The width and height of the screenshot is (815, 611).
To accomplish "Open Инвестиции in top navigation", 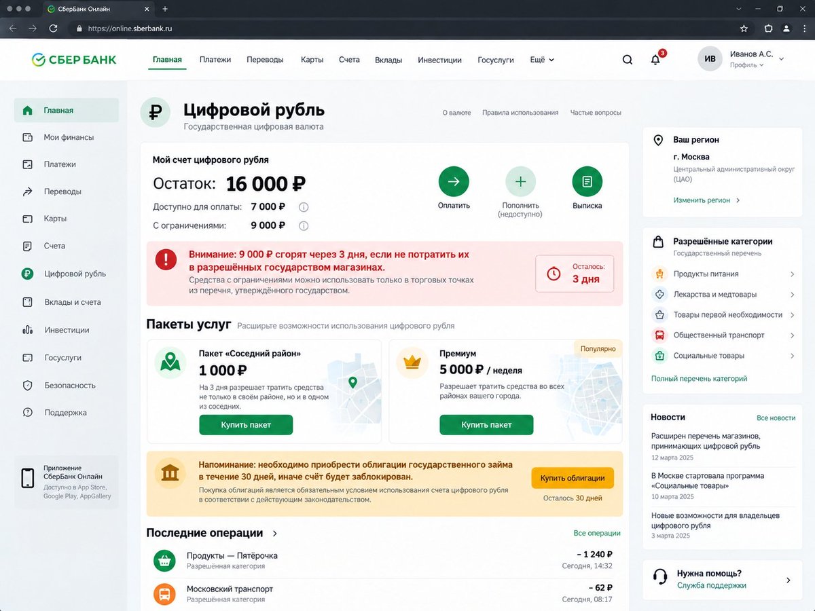I will 439,60.
